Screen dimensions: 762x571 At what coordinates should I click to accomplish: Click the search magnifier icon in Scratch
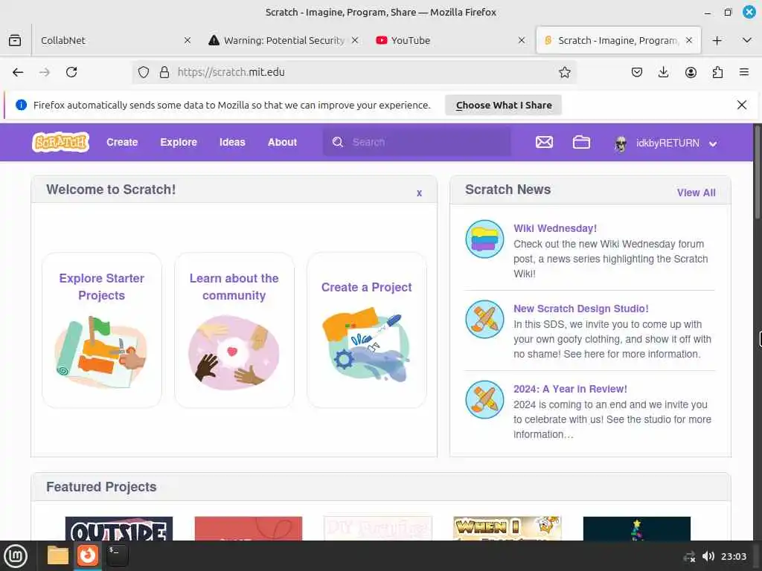(338, 142)
